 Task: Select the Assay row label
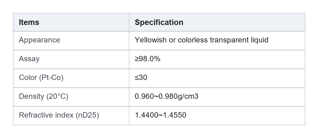29,59
